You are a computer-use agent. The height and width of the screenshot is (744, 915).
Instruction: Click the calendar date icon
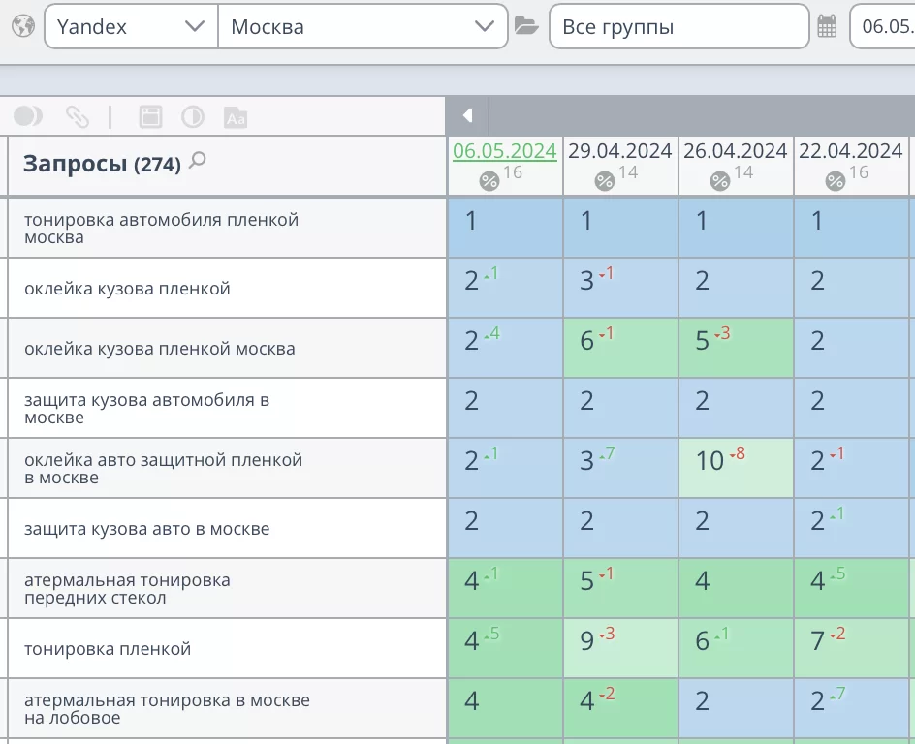827,26
